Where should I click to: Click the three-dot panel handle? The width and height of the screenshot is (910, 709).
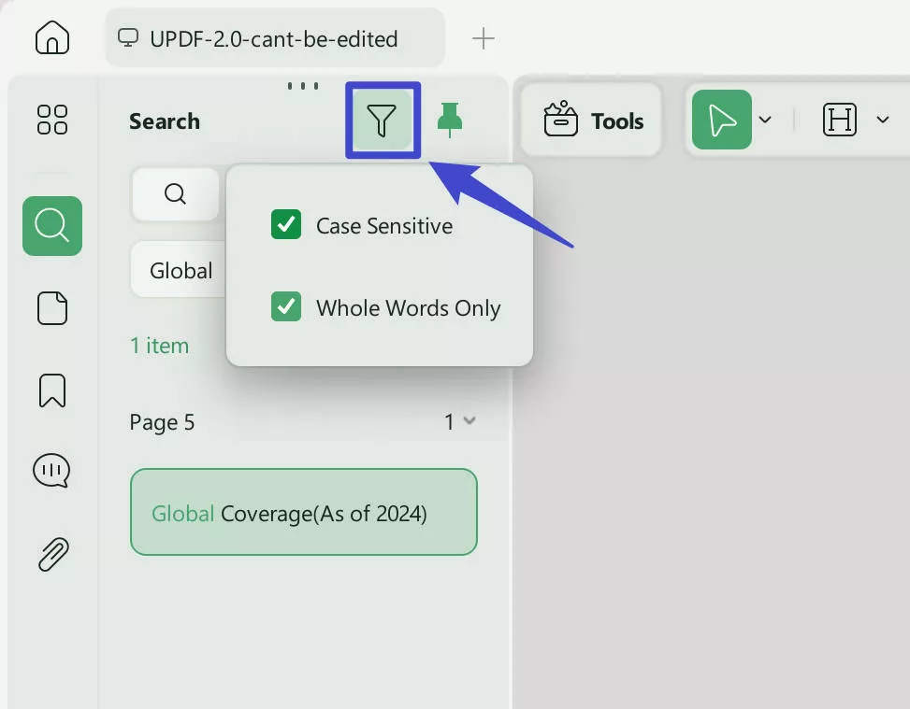click(303, 86)
